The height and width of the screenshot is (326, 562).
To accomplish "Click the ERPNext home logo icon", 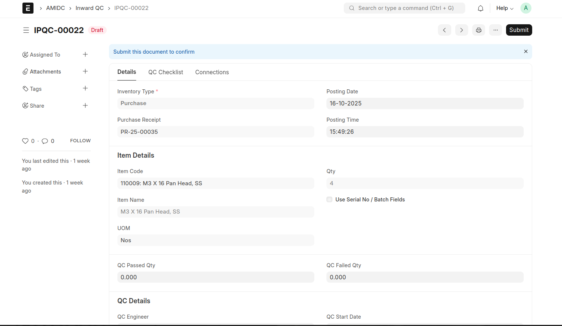I will (x=28, y=8).
